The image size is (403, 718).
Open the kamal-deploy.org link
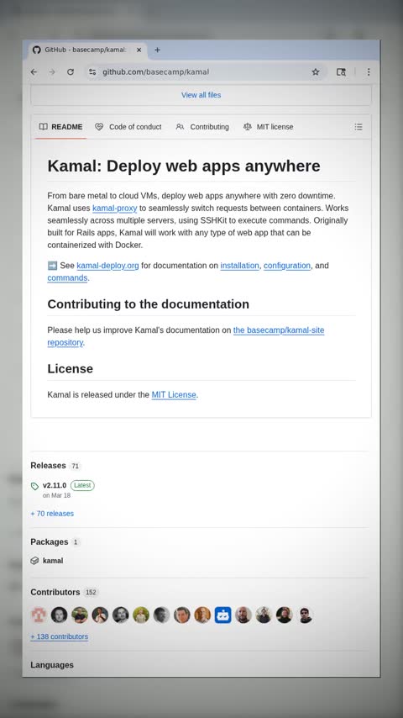(107, 266)
